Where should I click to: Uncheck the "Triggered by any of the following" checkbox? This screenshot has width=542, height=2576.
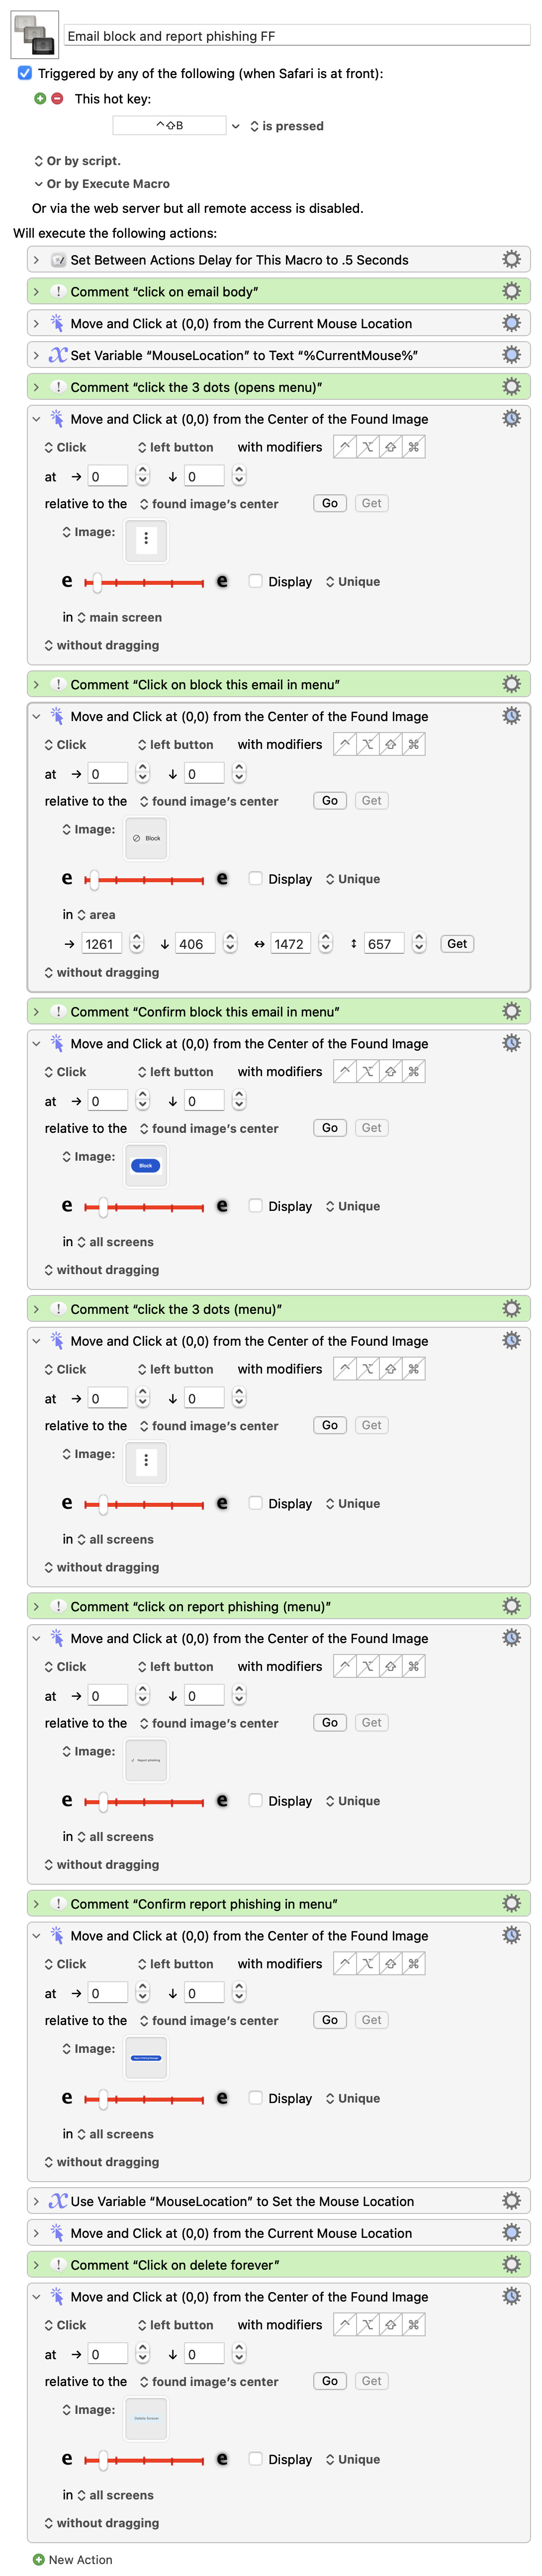coord(25,73)
